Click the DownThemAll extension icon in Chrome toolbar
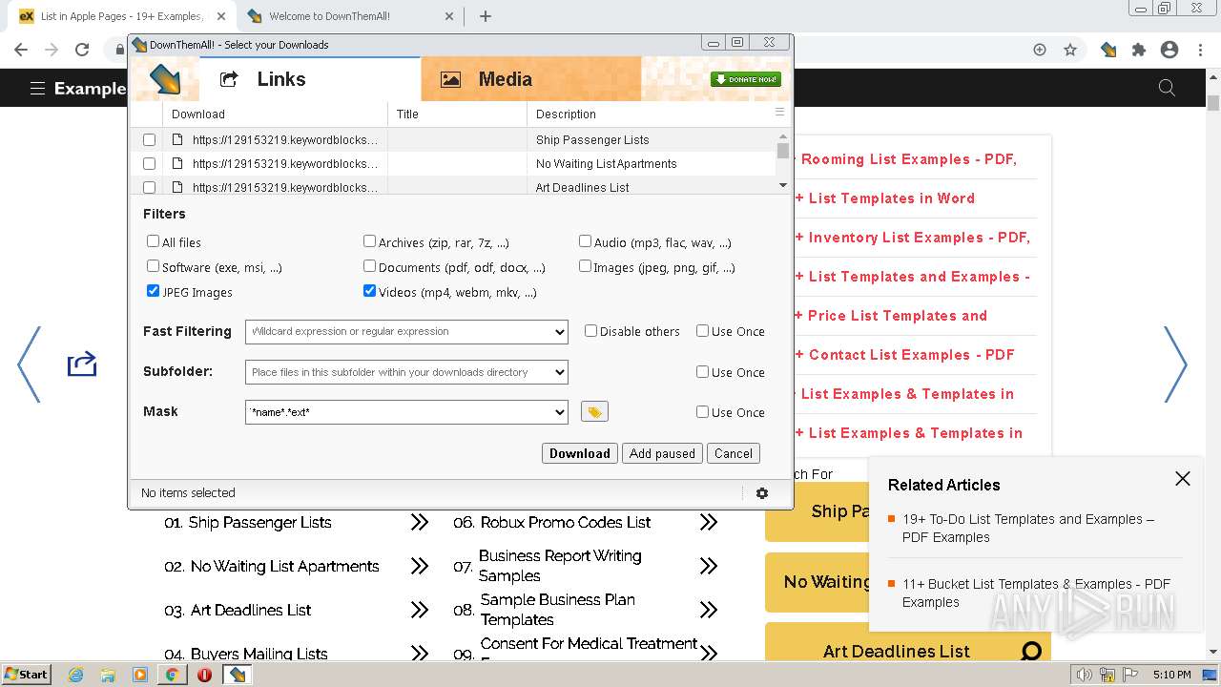This screenshot has width=1221, height=687. [1108, 50]
